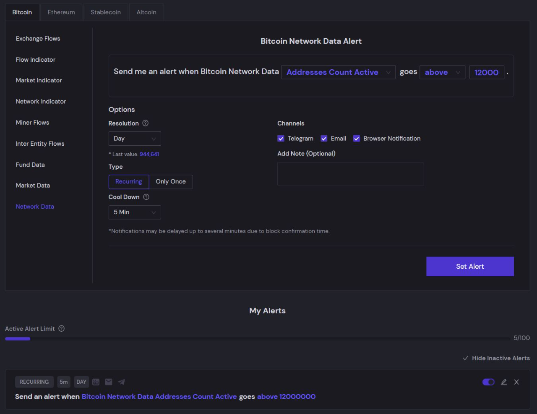Click the Bitcoin Network Data Alert heading

click(311, 41)
